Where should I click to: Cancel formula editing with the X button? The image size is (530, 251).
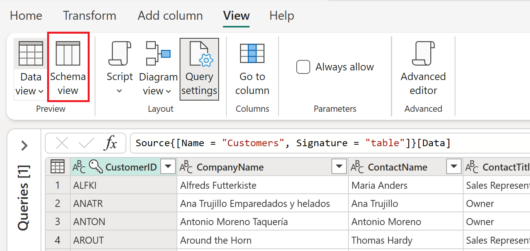click(62, 143)
